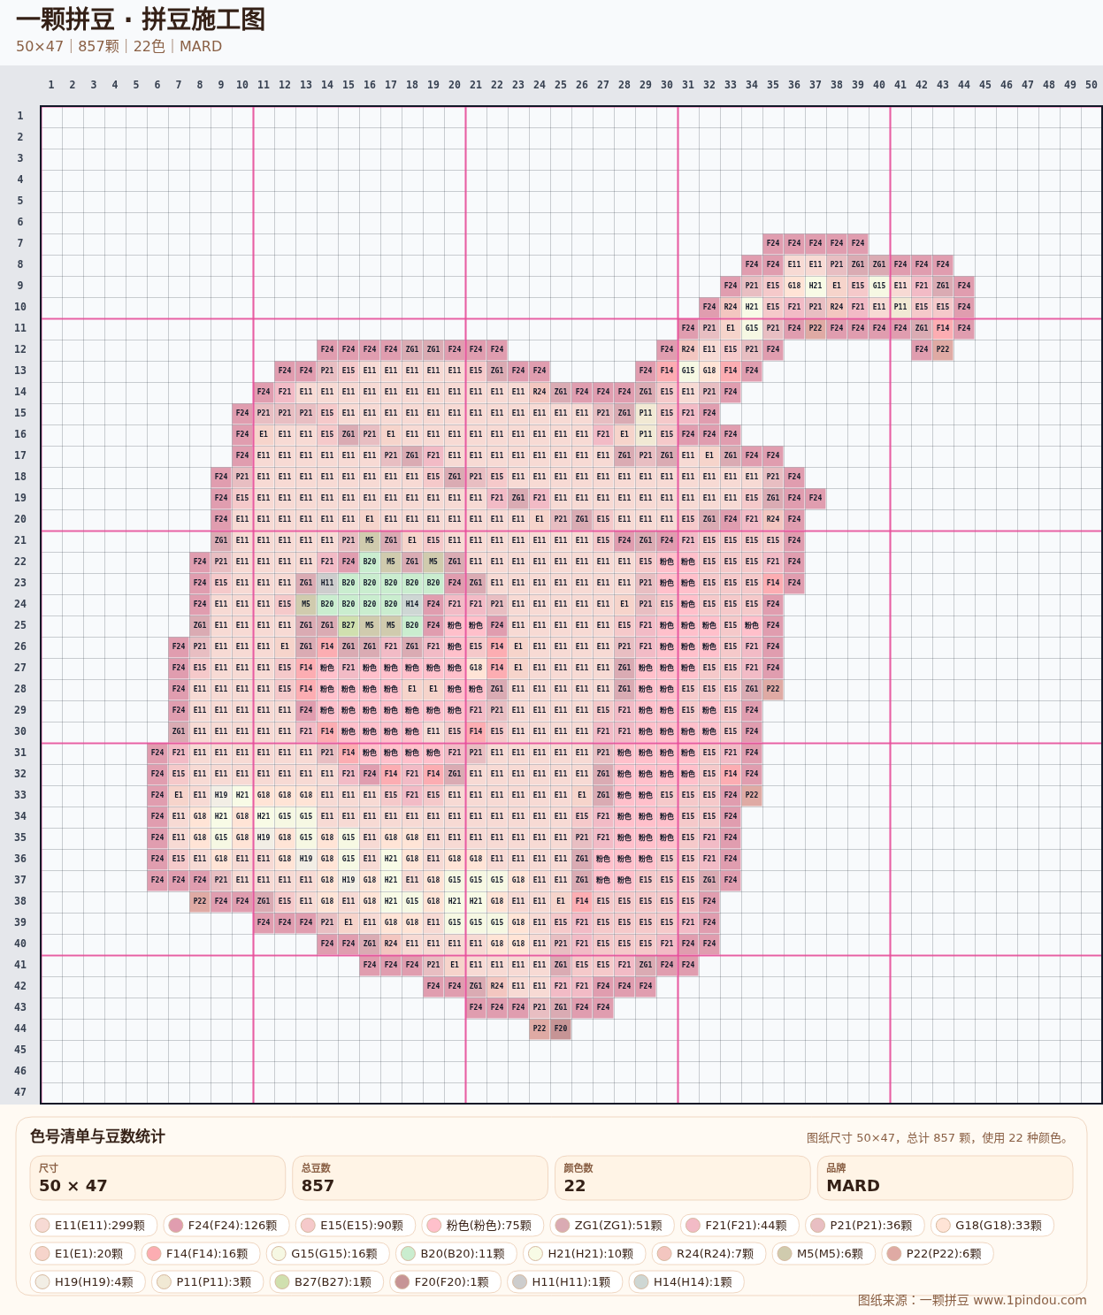The height and width of the screenshot is (1315, 1103).
Task: Click the E1(E1):20颗 legend entry
Action: coord(82,1254)
